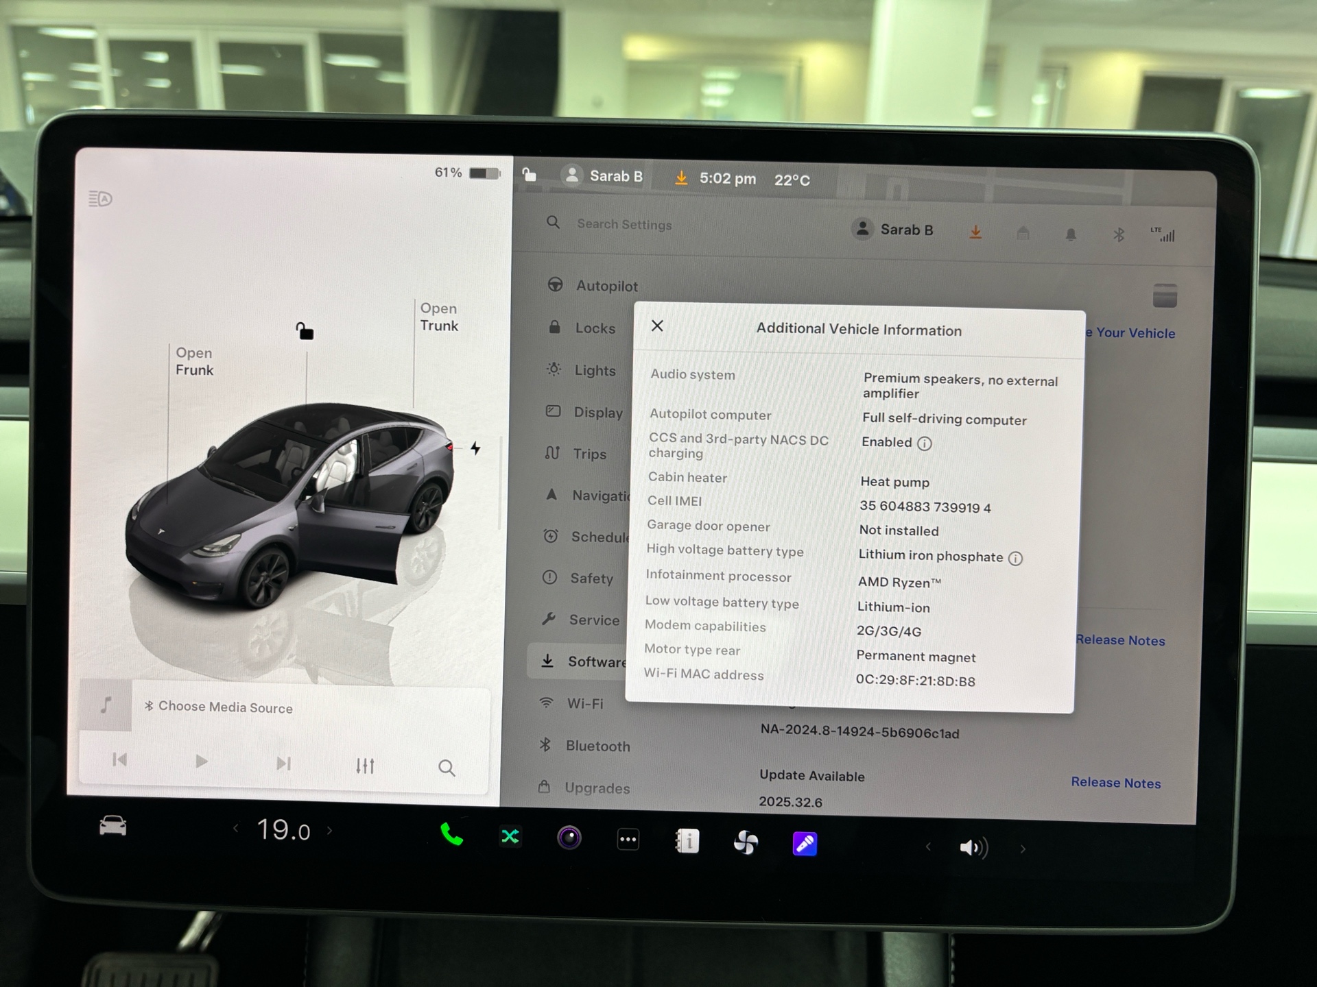Play the media
The height and width of the screenshot is (987, 1317).
click(x=201, y=761)
